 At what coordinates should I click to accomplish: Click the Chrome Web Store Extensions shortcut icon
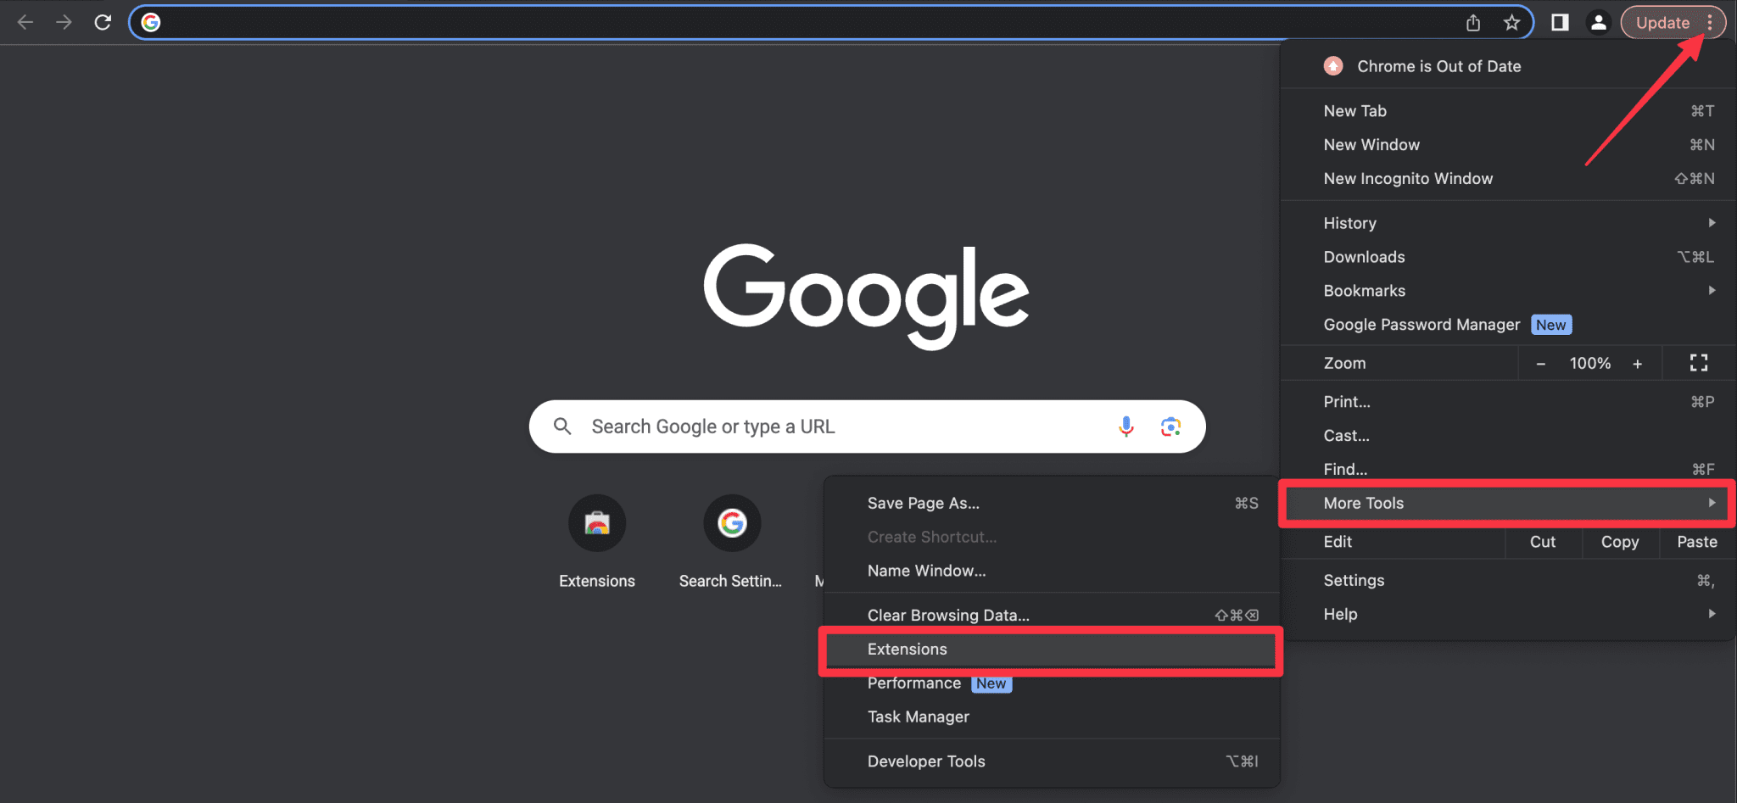(597, 523)
